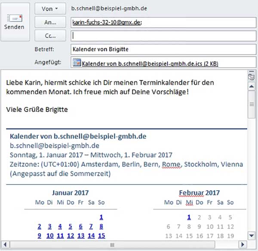This screenshot has width=258, height=251.
Task: Click the 'Liebe Karin' greeting text
Action: [x=25, y=82]
